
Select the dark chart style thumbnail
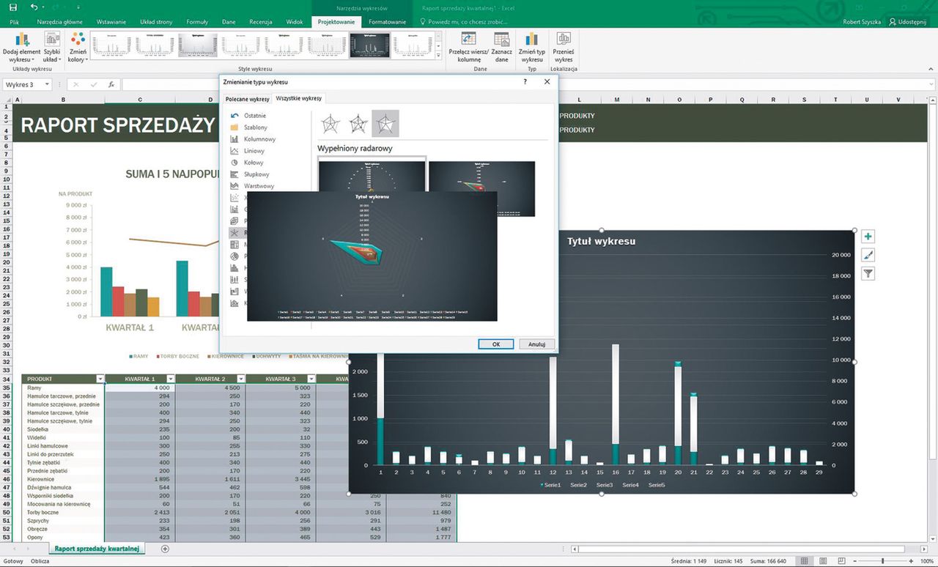(369, 45)
